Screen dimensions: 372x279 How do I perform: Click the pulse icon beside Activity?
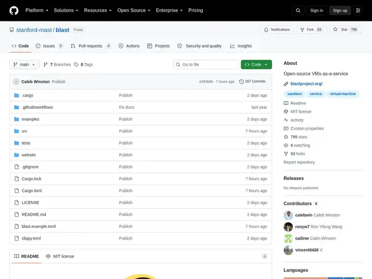[x=286, y=120]
